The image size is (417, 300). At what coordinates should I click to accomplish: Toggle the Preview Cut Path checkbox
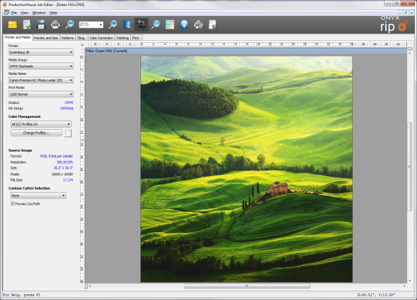pyautogui.click(x=13, y=204)
